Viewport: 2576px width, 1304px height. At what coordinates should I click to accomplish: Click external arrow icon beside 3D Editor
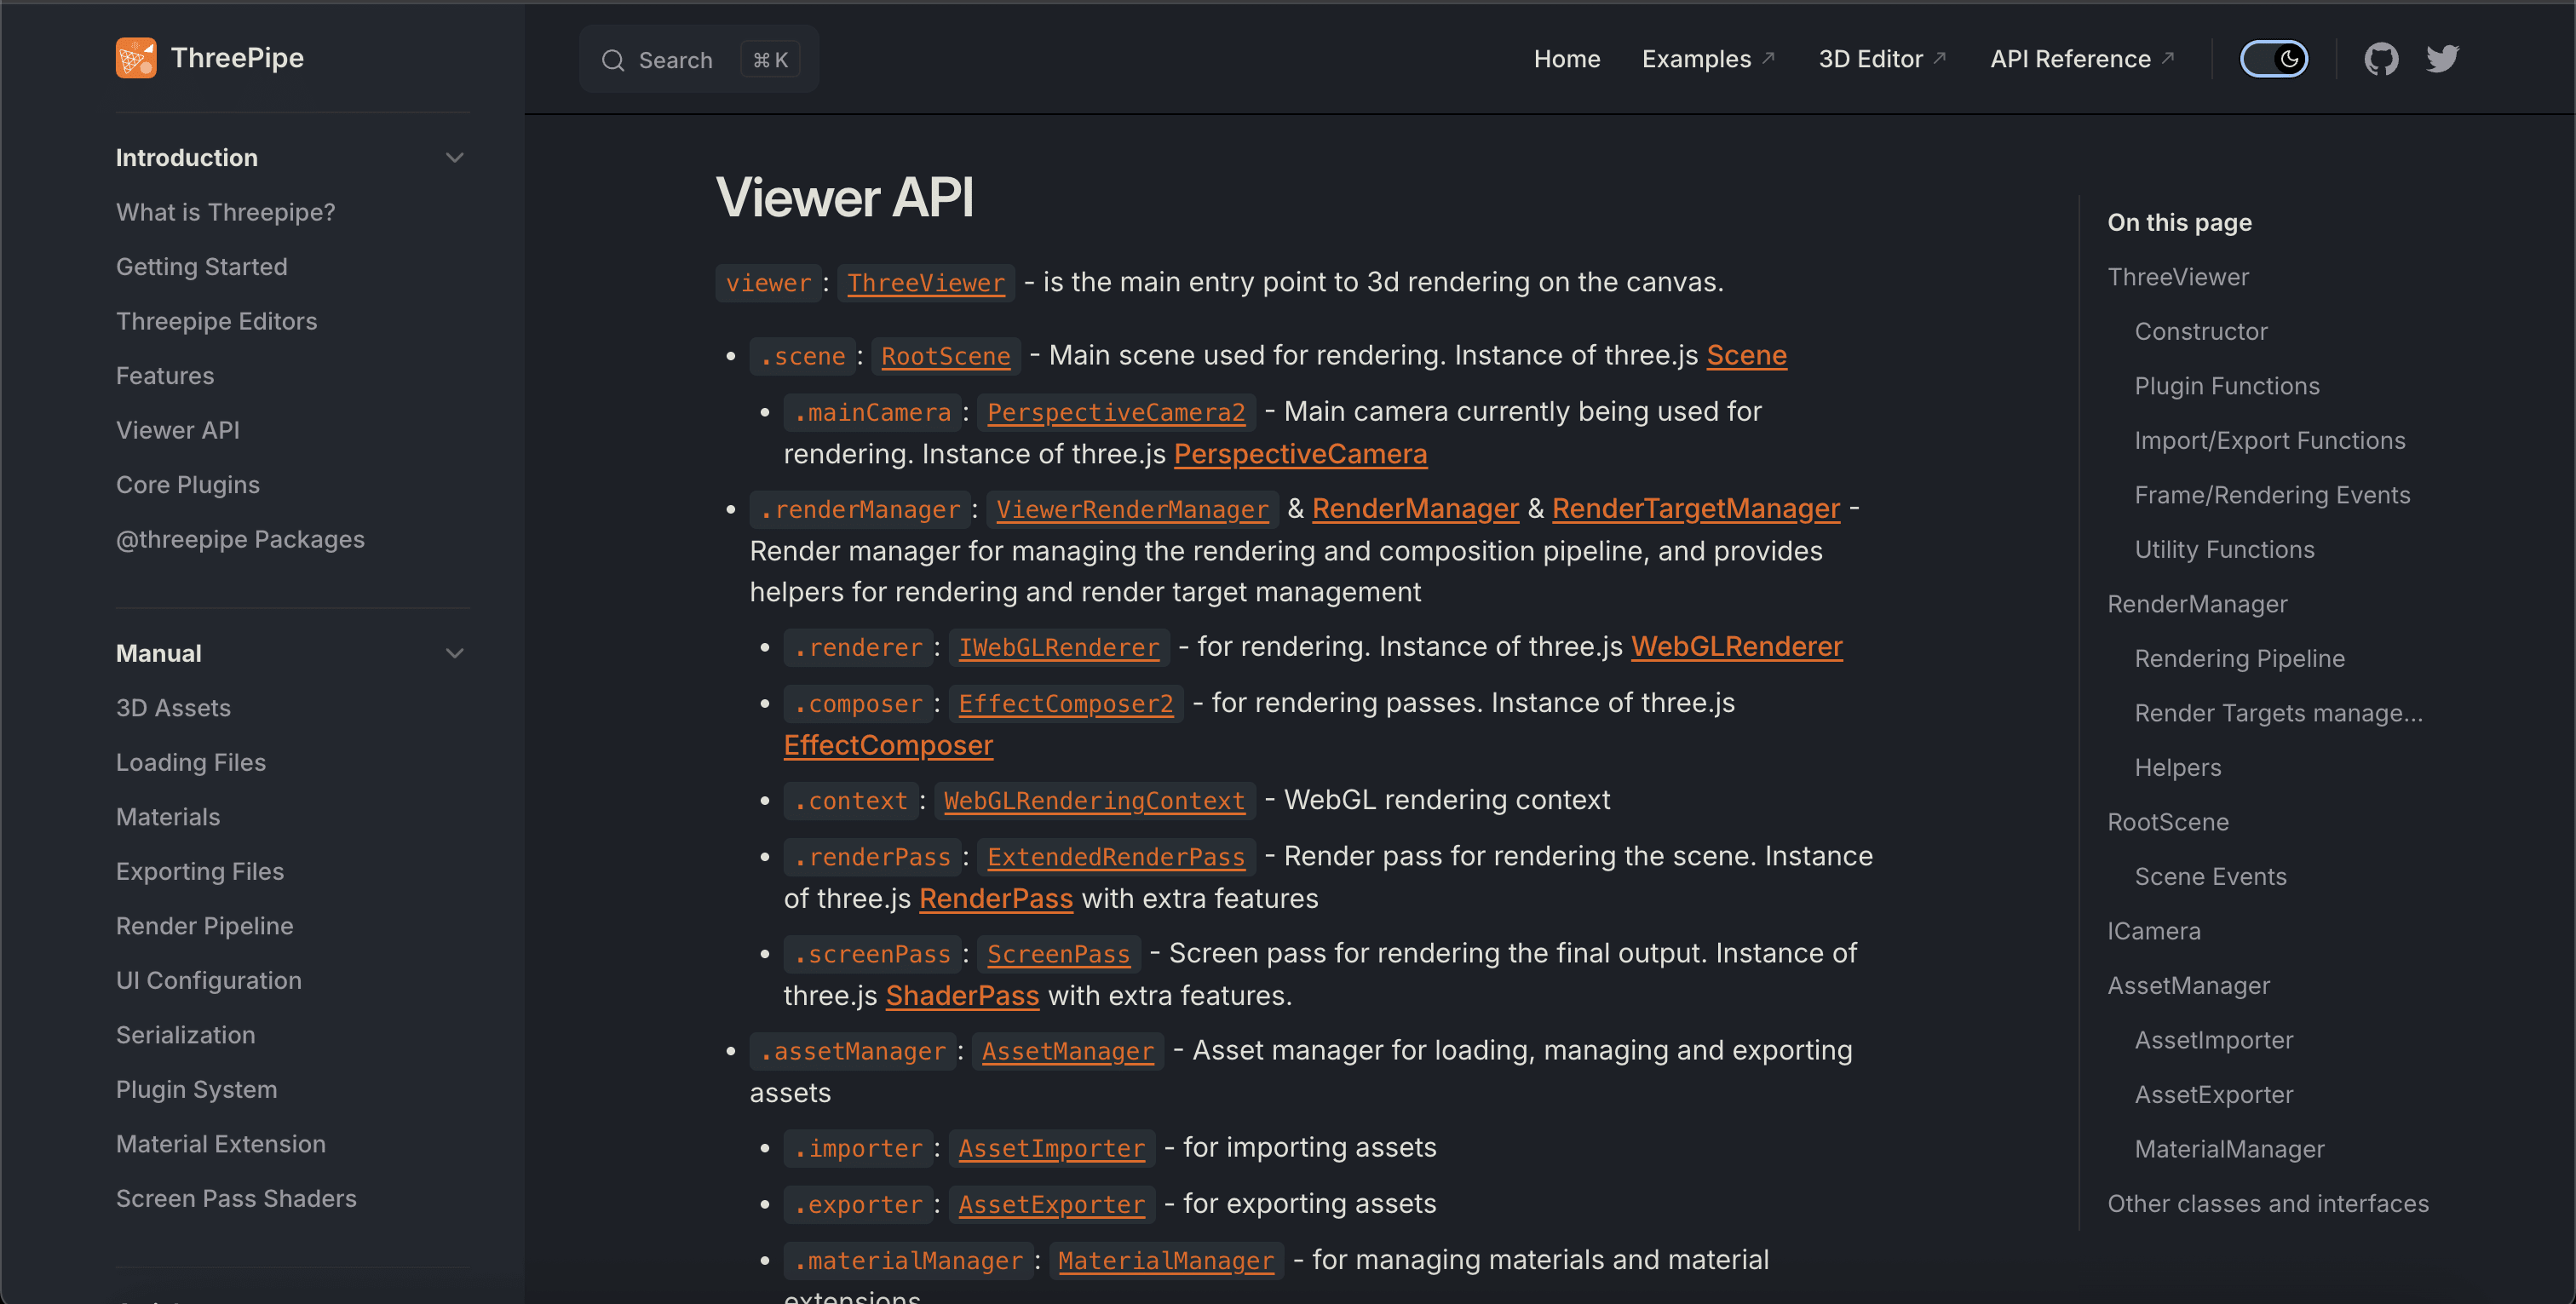tap(1940, 58)
